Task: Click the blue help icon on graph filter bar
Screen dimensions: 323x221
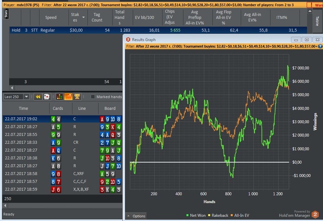Action: (320, 47)
